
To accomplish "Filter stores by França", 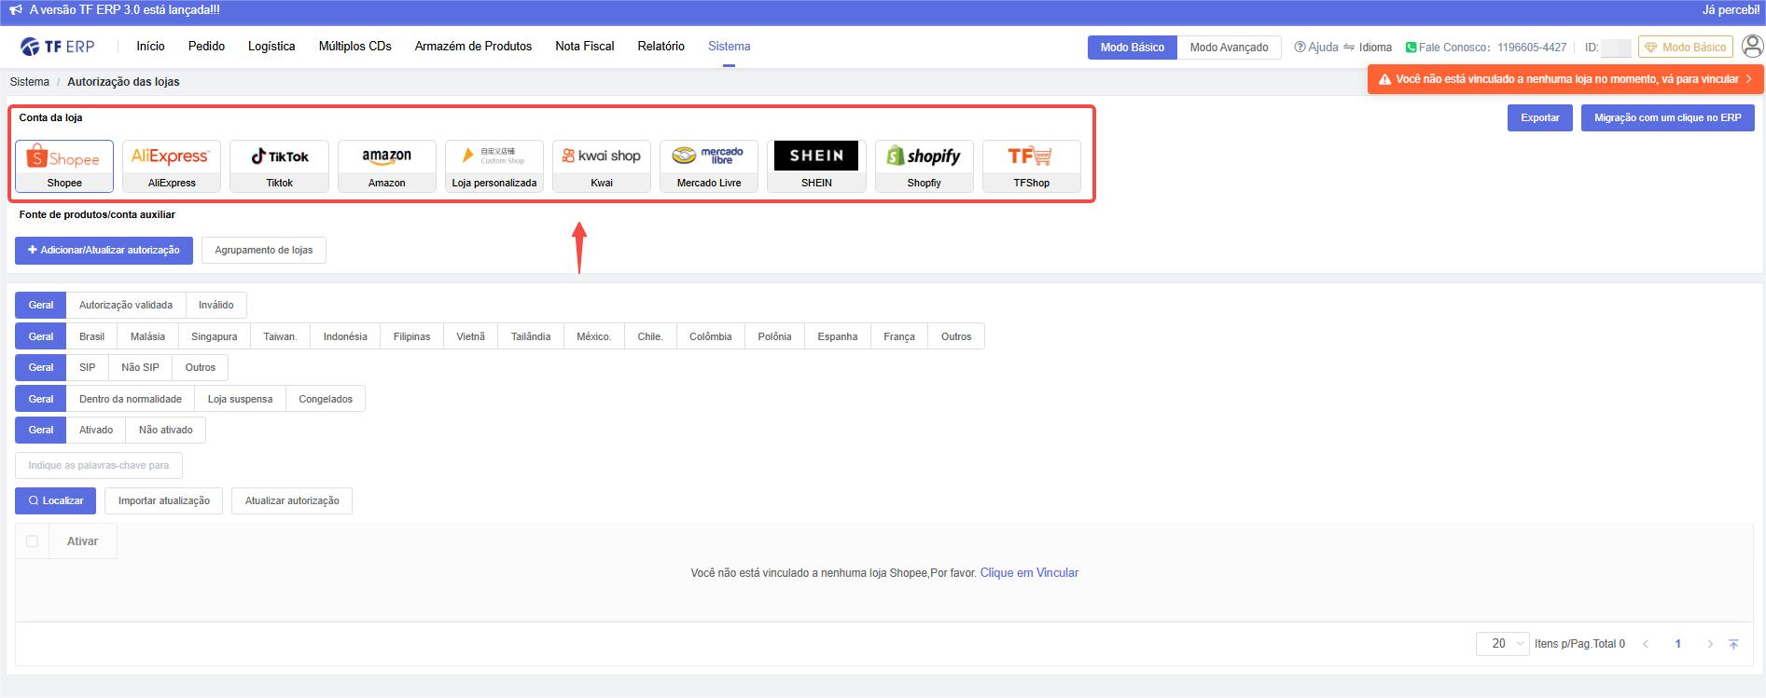I will click(899, 336).
